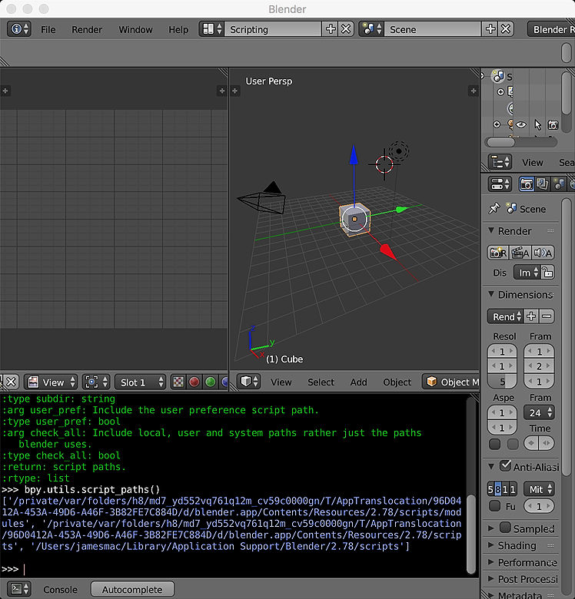Viewport: 575px width, 599px height.
Task: Click the render audio speaker button
Action: pos(543,253)
